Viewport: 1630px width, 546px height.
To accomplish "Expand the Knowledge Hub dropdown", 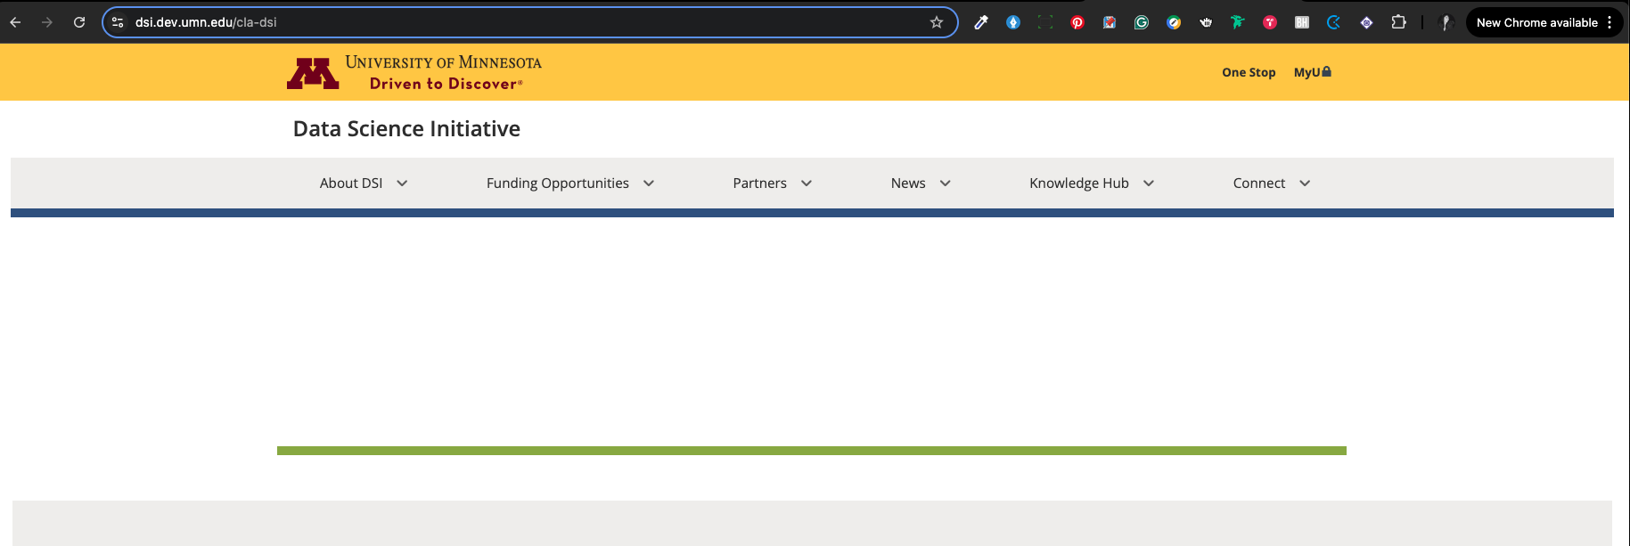I will click(x=1091, y=183).
